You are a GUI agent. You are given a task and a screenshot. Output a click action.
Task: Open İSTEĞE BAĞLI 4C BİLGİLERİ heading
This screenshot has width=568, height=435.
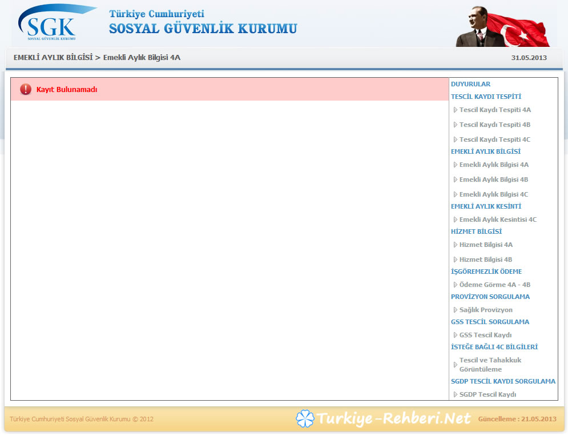click(x=494, y=346)
